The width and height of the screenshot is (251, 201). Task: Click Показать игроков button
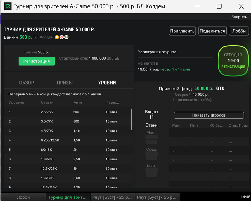(209, 115)
